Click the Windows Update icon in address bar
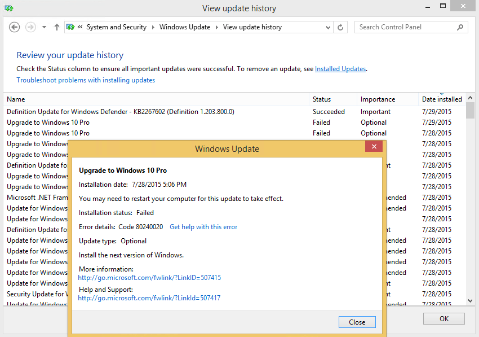The height and width of the screenshot is (337, 479). tap(70, 27)
